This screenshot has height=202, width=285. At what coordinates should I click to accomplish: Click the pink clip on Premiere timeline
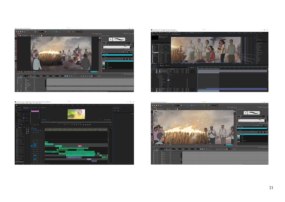coord(80,146)
